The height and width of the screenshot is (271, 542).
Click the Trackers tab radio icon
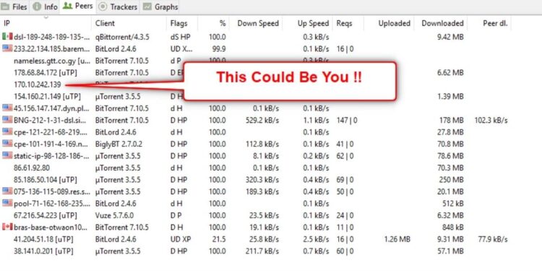tap(102, 7)
